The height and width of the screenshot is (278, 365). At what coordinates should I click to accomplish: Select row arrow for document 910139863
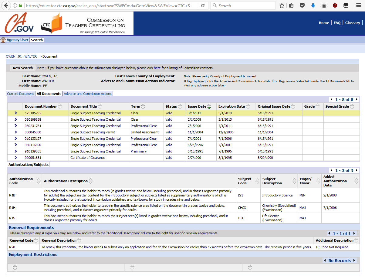[x=16, y=151]
